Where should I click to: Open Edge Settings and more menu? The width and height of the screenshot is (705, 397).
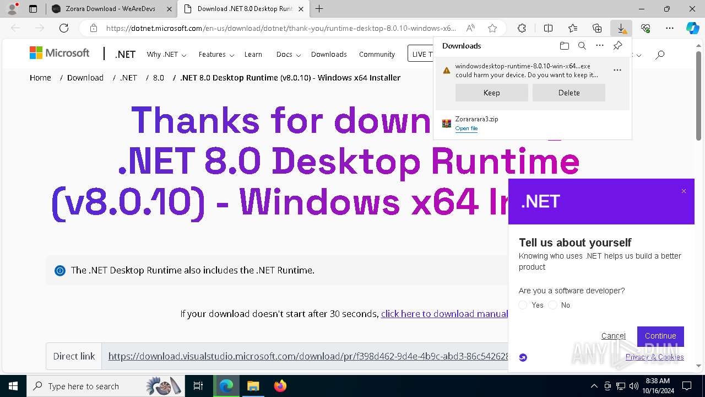[670, 28]
